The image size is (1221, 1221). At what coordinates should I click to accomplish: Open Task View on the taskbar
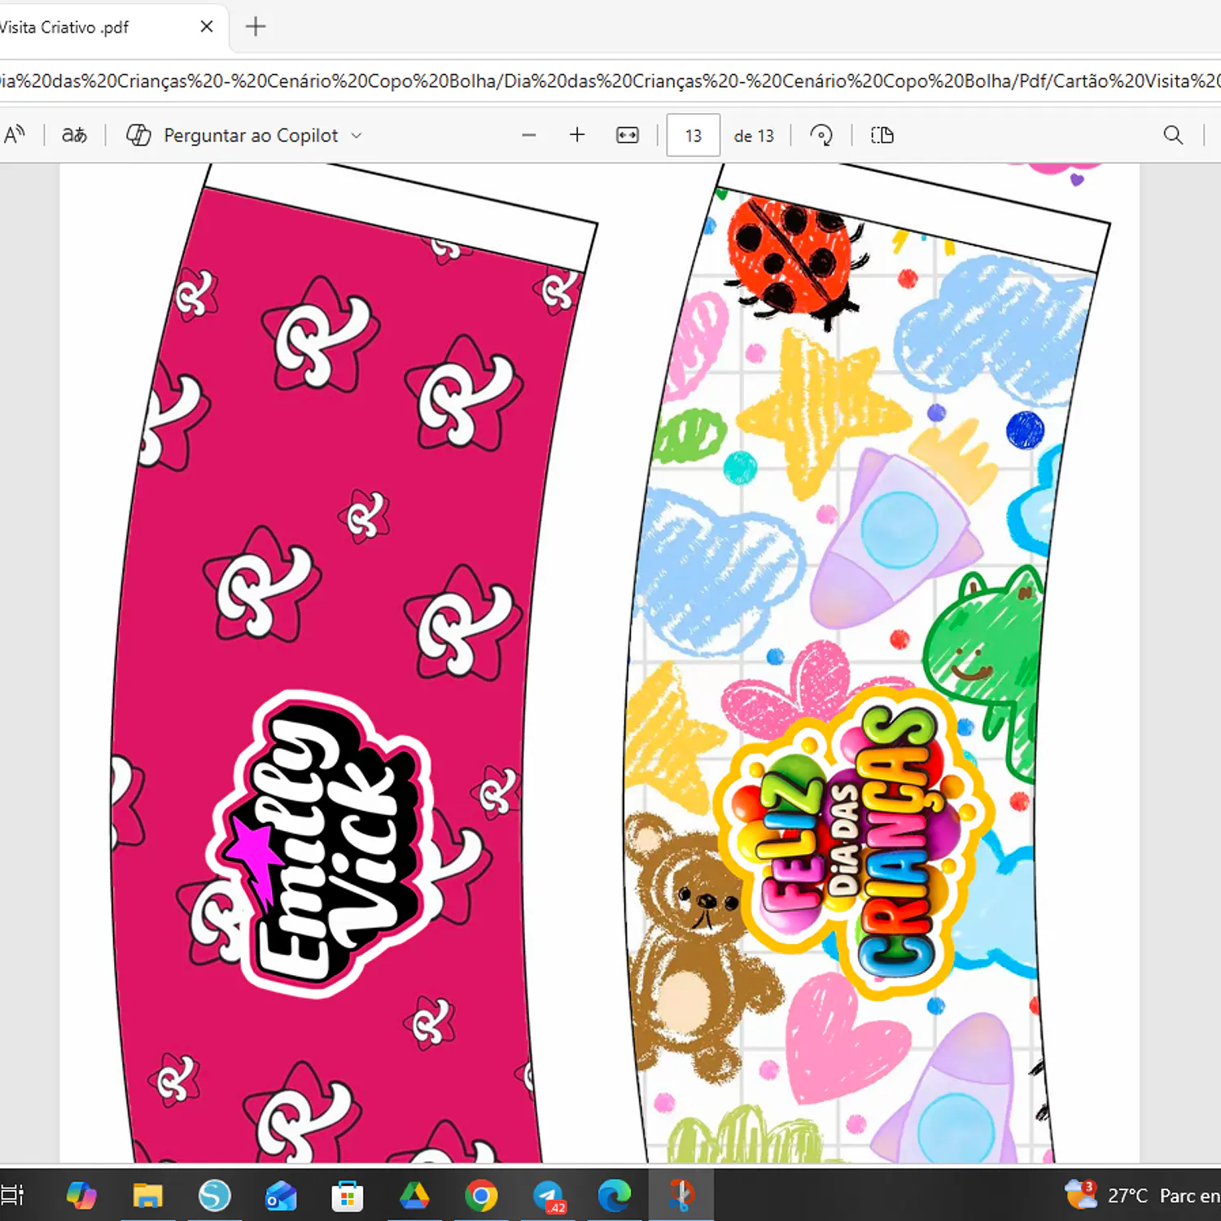12,1195
